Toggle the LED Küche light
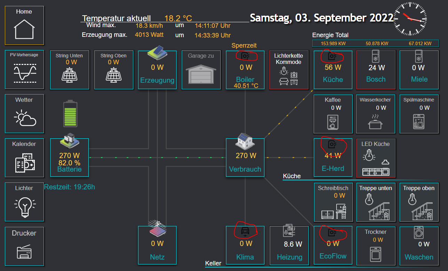The image size is (448, 271). 376,158
